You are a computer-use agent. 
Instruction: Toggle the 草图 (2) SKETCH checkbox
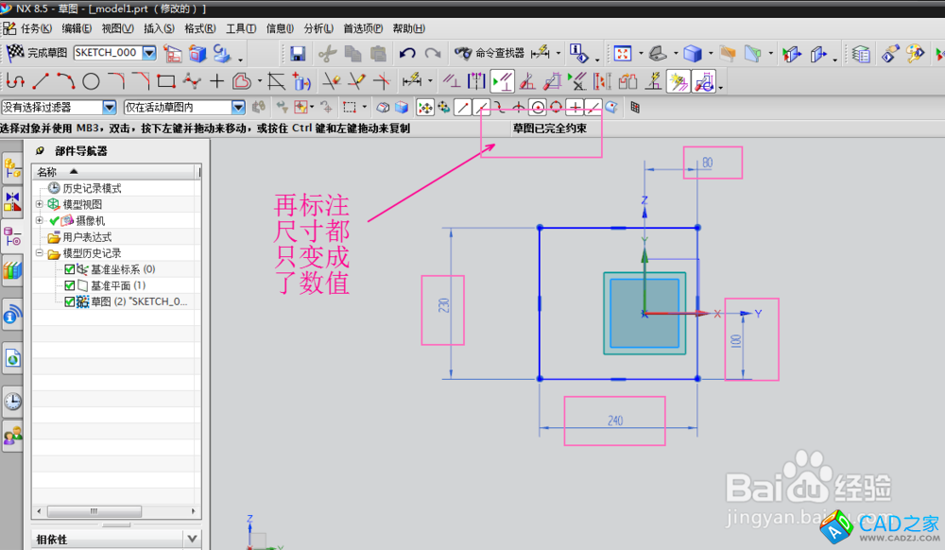click(70, 301)
